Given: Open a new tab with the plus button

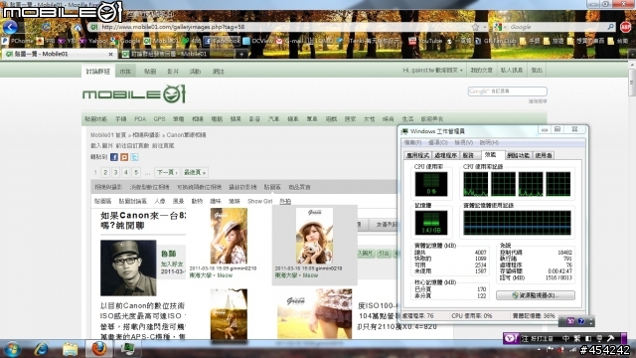Looking at the screenshot, I should point(241,54).
